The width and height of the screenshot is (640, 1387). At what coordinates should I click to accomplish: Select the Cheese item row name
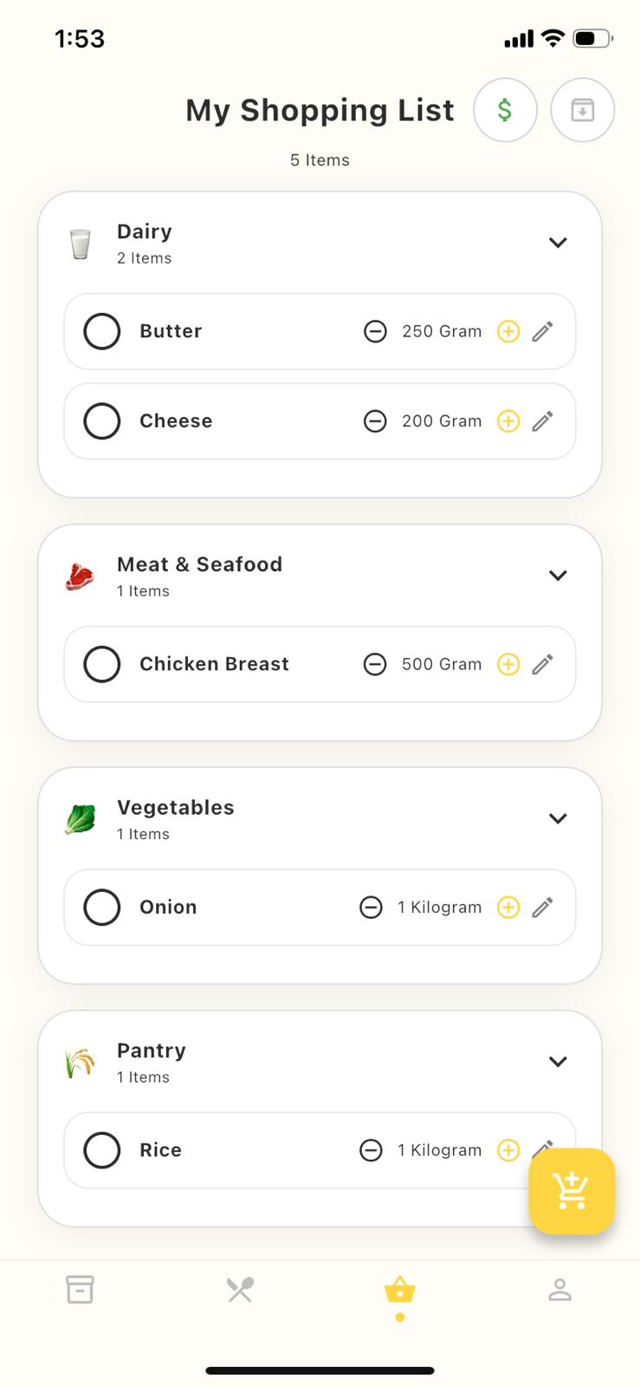176,421
